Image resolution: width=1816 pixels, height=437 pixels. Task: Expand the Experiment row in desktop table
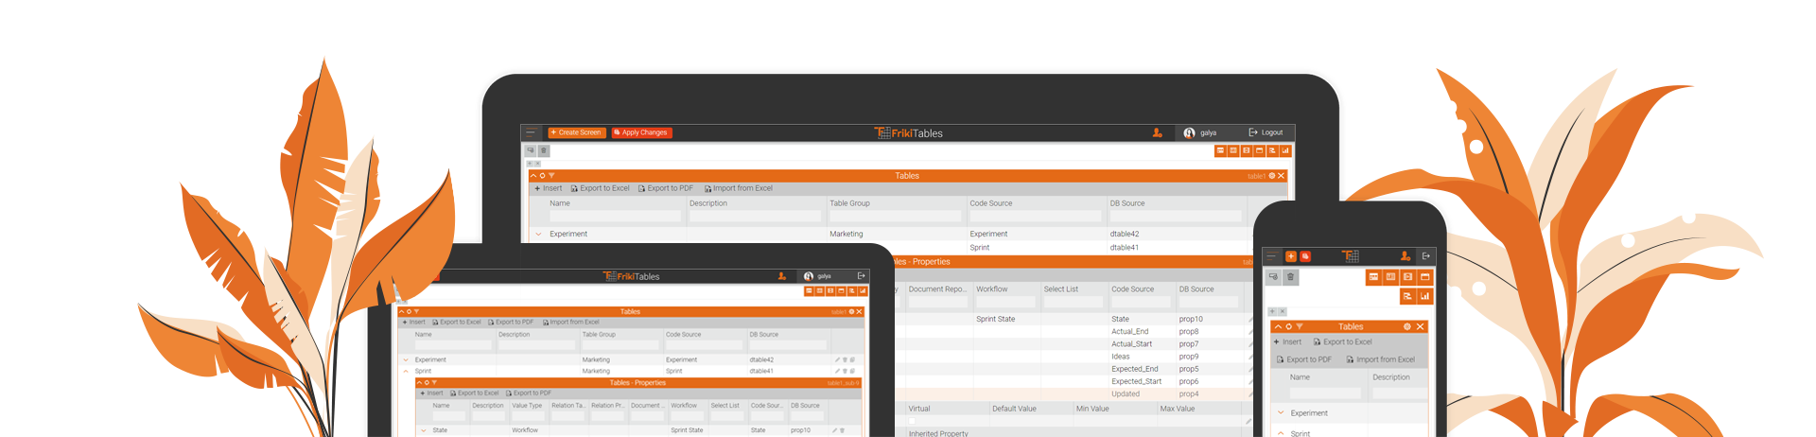(538, 234)
